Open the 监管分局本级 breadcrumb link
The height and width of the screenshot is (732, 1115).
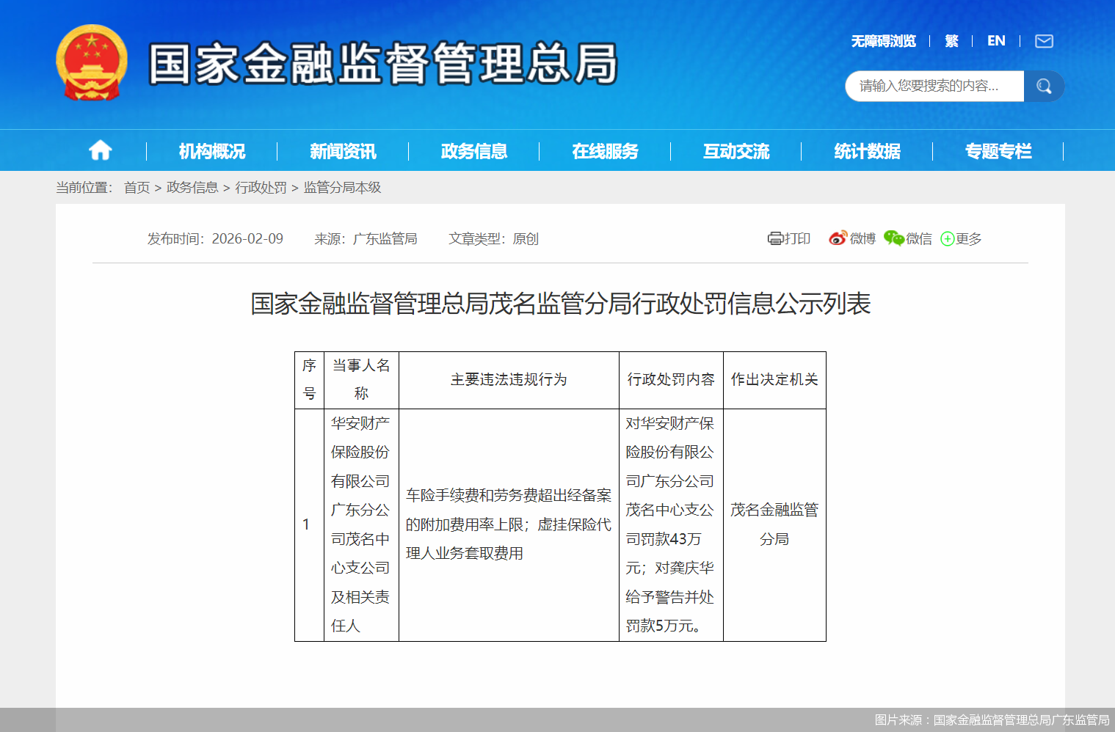tap(341, 188)
